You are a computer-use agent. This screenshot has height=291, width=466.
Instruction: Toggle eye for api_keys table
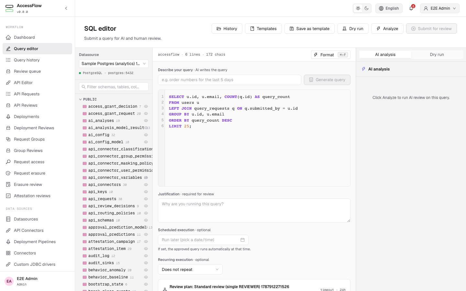click(x=146, y=192)
